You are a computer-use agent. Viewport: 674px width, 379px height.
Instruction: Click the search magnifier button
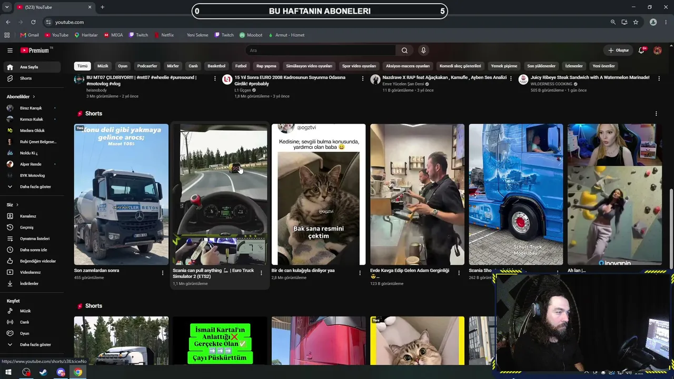404,51
